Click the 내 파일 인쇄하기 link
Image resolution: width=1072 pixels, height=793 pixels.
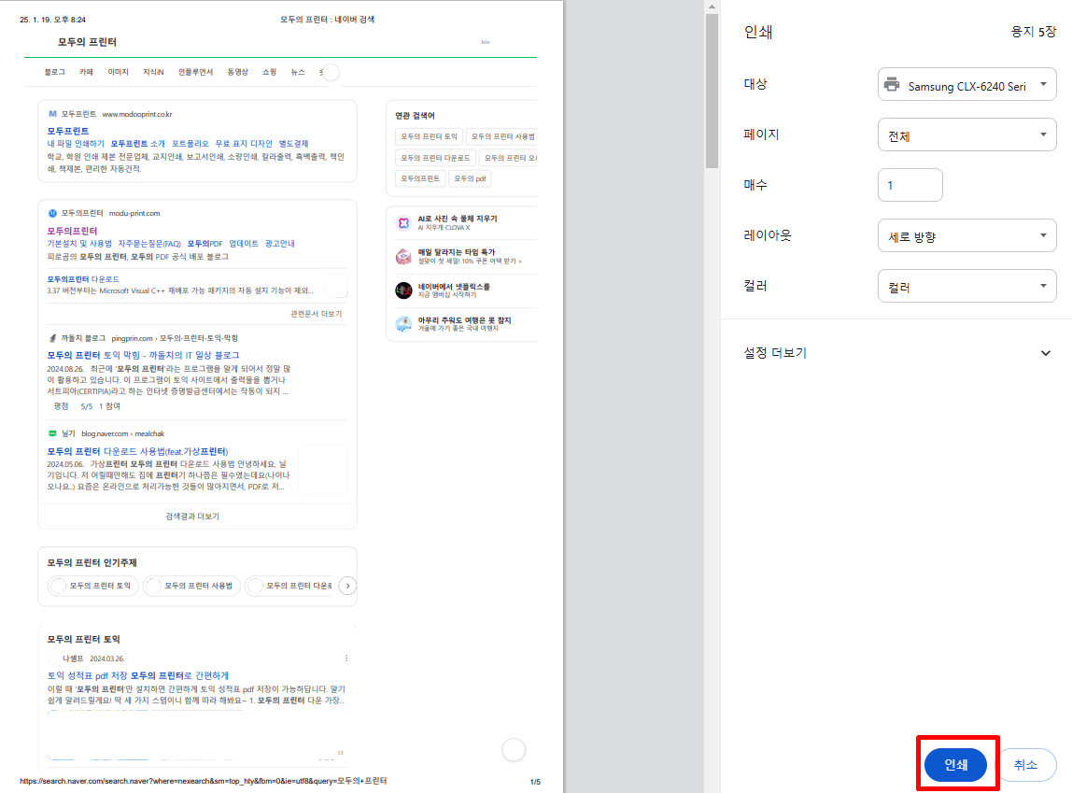pyautogui.click(x=76, y=144)
